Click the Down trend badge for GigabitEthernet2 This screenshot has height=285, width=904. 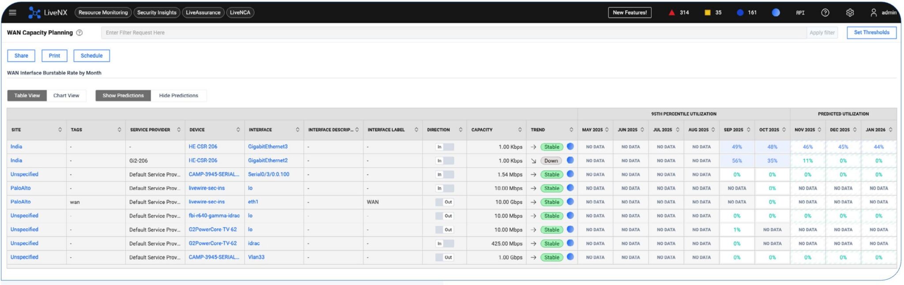click(551, 161)
